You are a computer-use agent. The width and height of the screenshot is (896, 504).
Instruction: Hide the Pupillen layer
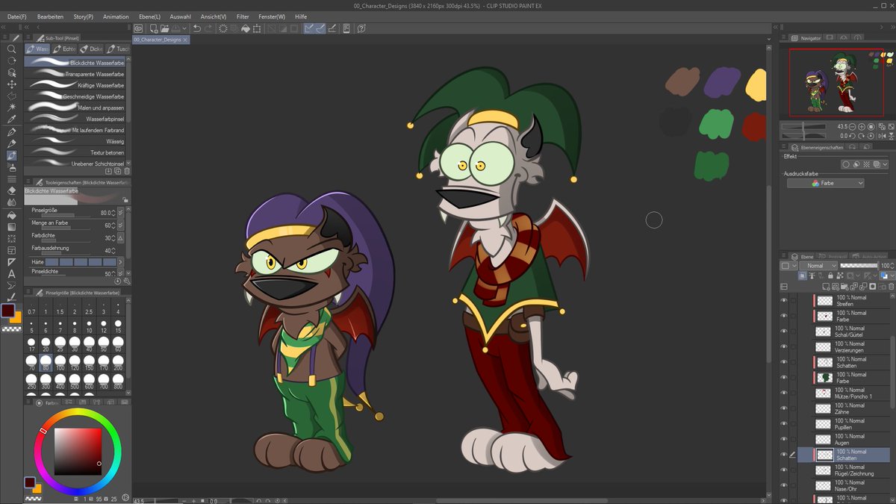coord(784,424)
